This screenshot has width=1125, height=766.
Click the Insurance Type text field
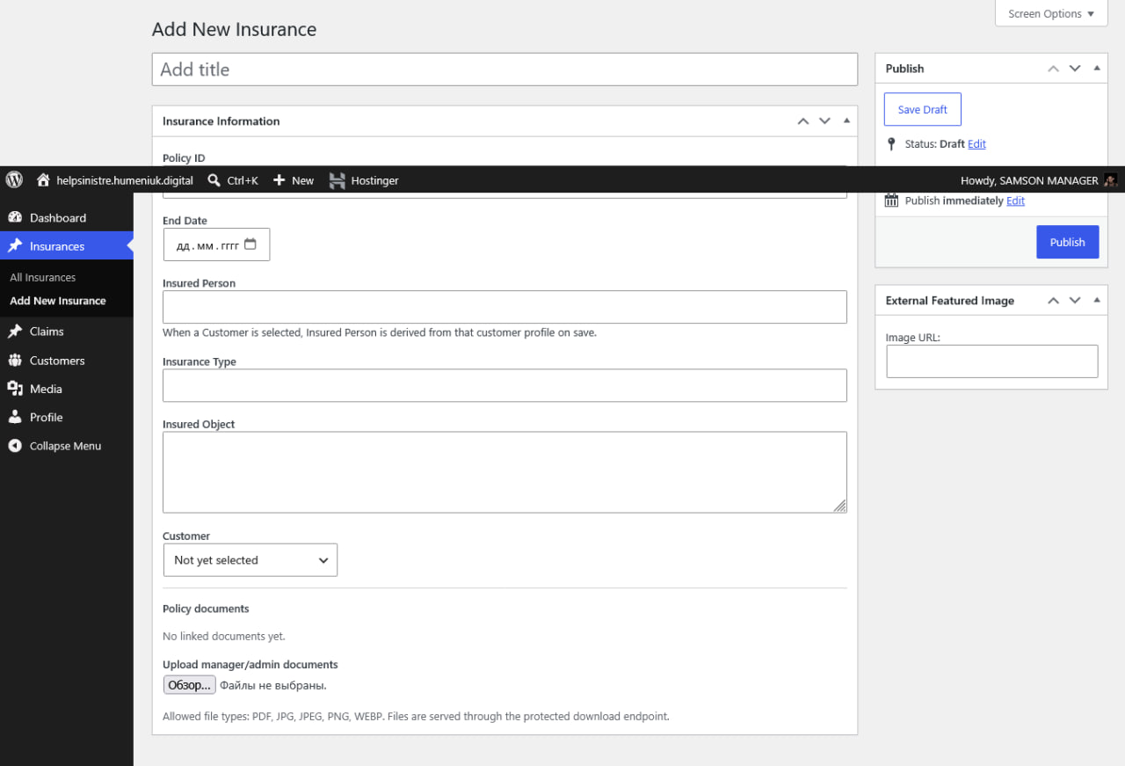tap(504, 385)
